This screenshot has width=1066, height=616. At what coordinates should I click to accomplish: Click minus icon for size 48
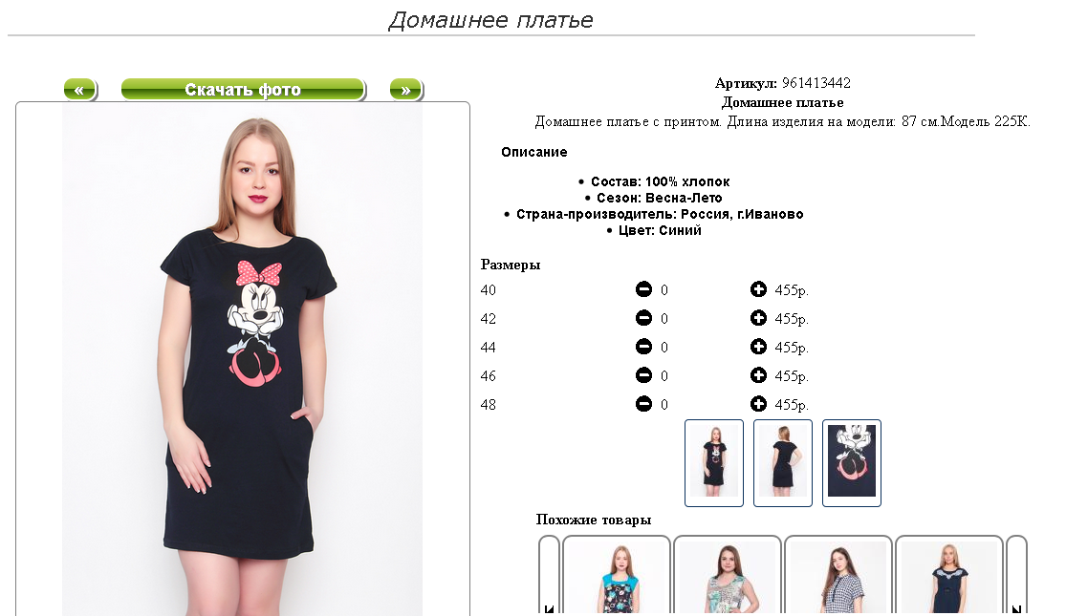pos(643,404)
